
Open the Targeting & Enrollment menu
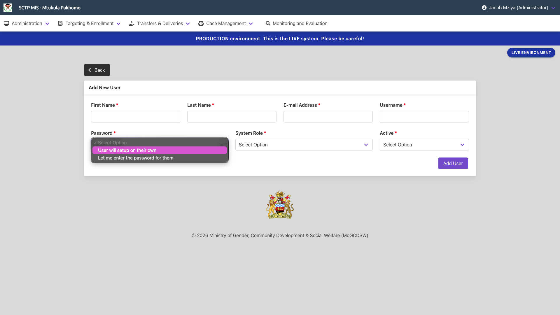click(x=89, y=23)
